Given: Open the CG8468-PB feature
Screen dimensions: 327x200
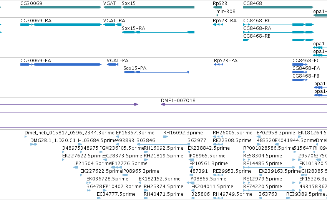Looking at the screenshot, I should point(300,80).
